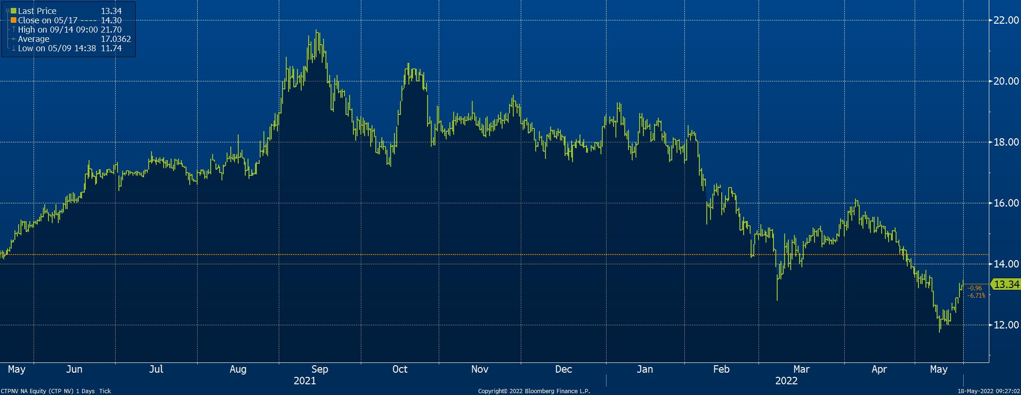Screen dimensions: 1021x395
Task: Click the 2021 year label on time axis
Action: click(304, 381)
